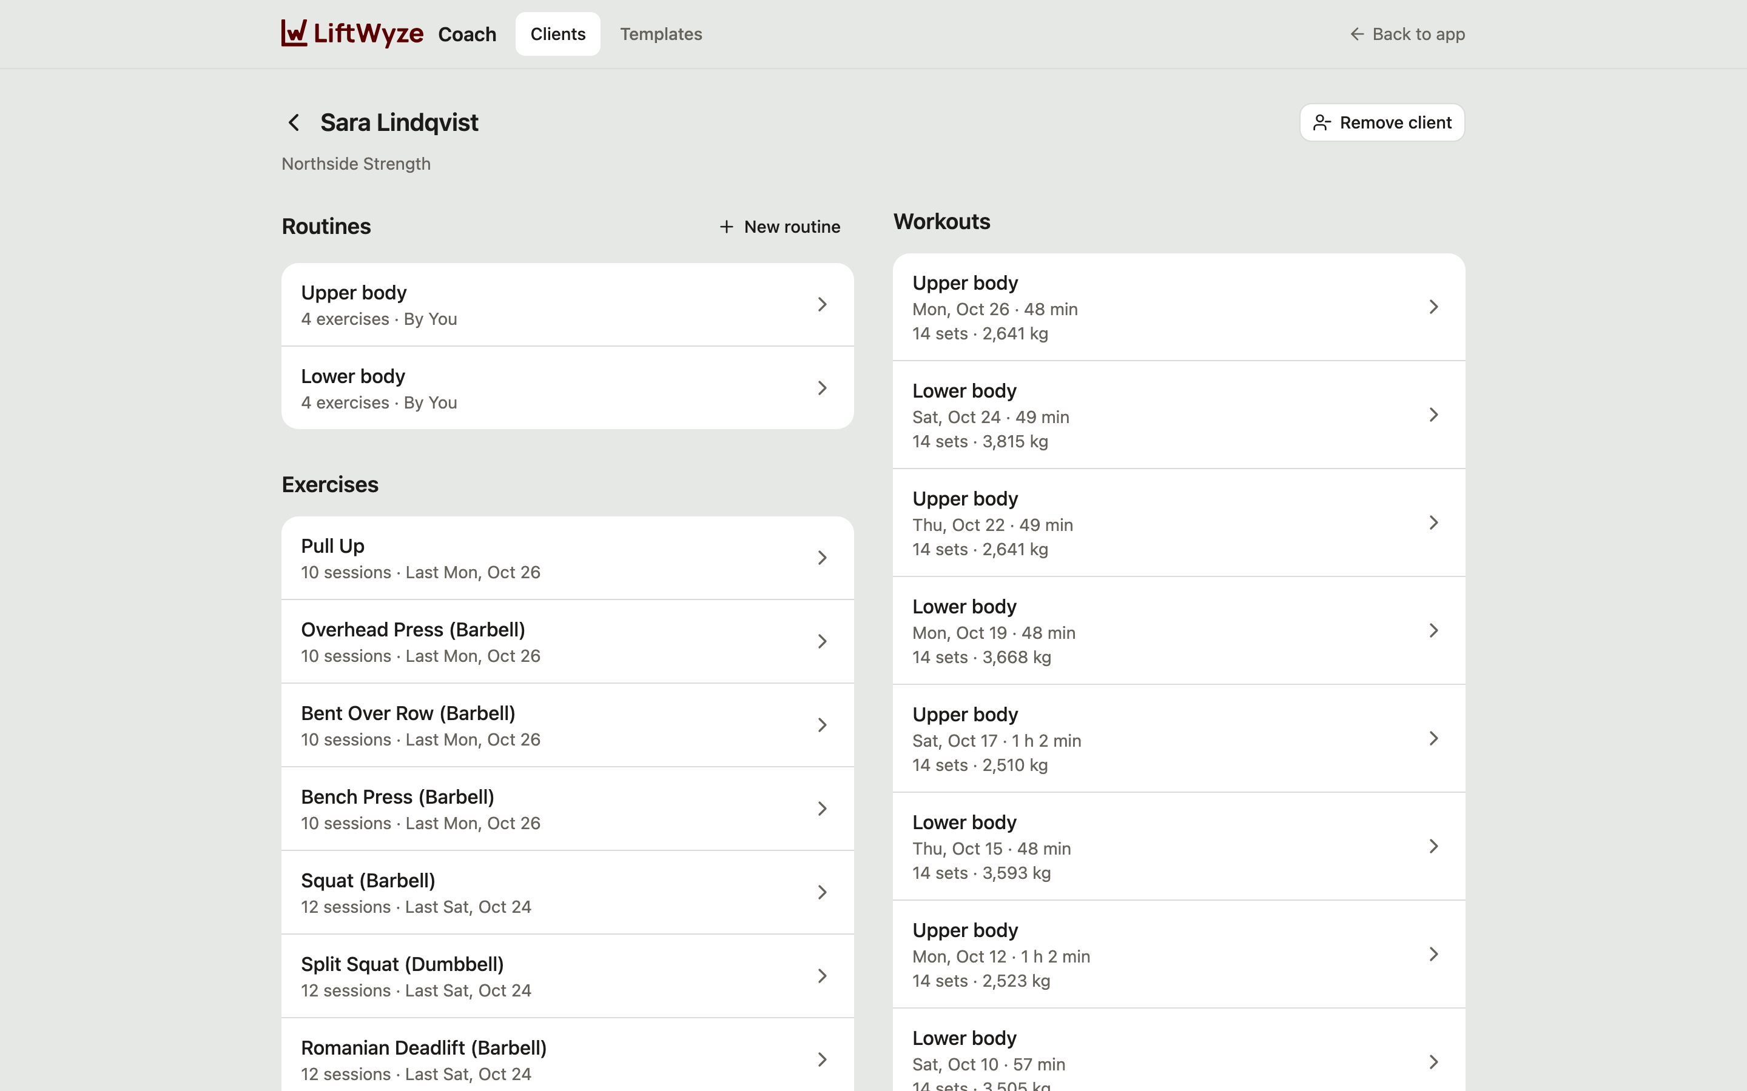Screen dimensions: 1747x1091
Task: Select the Upper body routine title
Action: (354, 292)
